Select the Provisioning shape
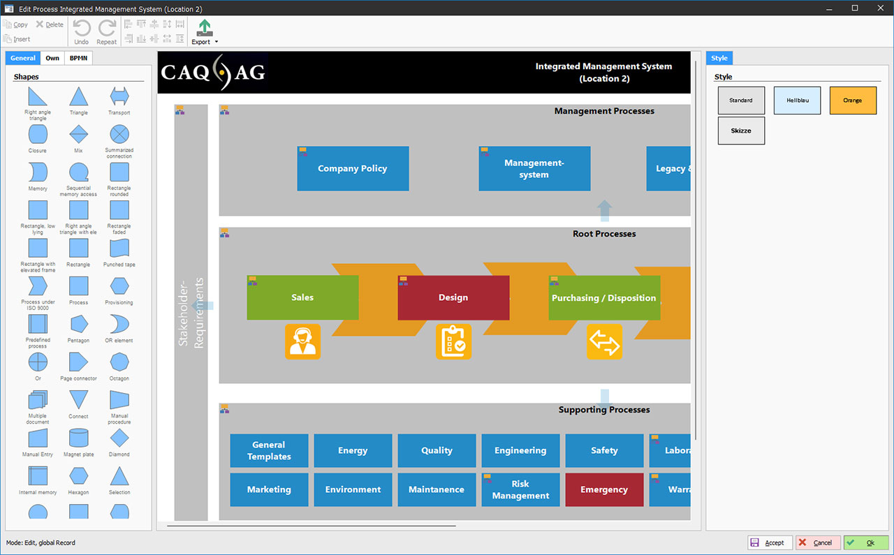894x555 pixels. [119, 286]
